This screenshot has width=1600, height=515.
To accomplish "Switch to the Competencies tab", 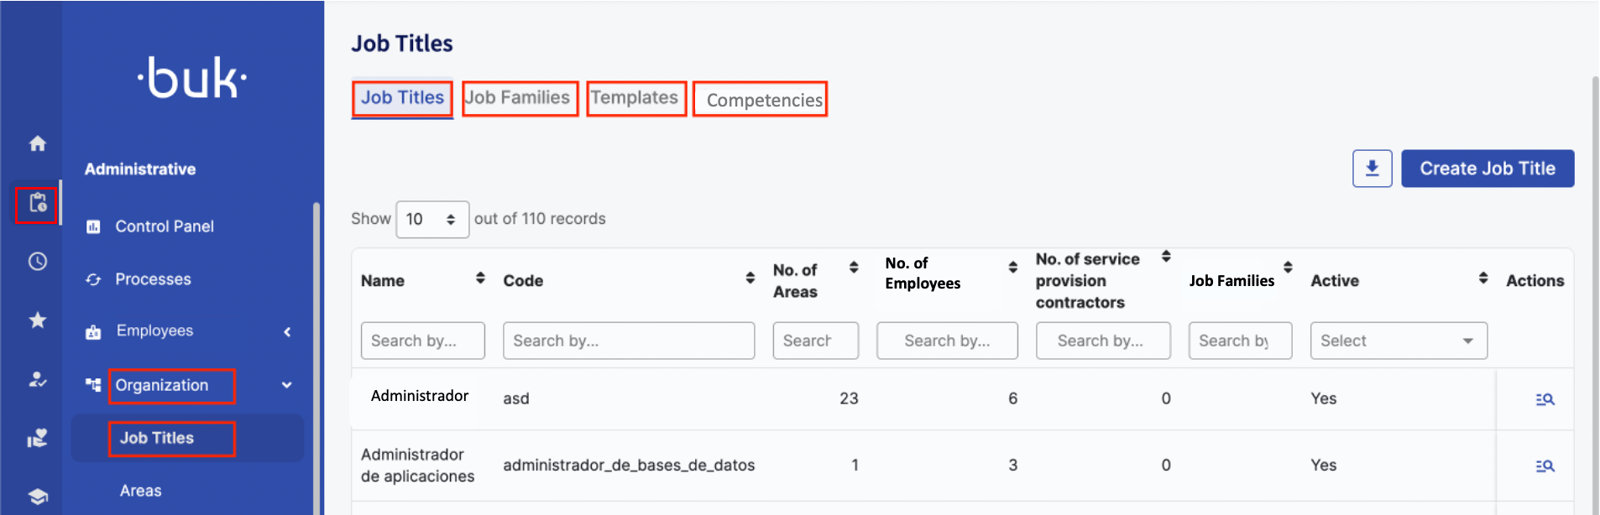I will click(x=761, y=100).
